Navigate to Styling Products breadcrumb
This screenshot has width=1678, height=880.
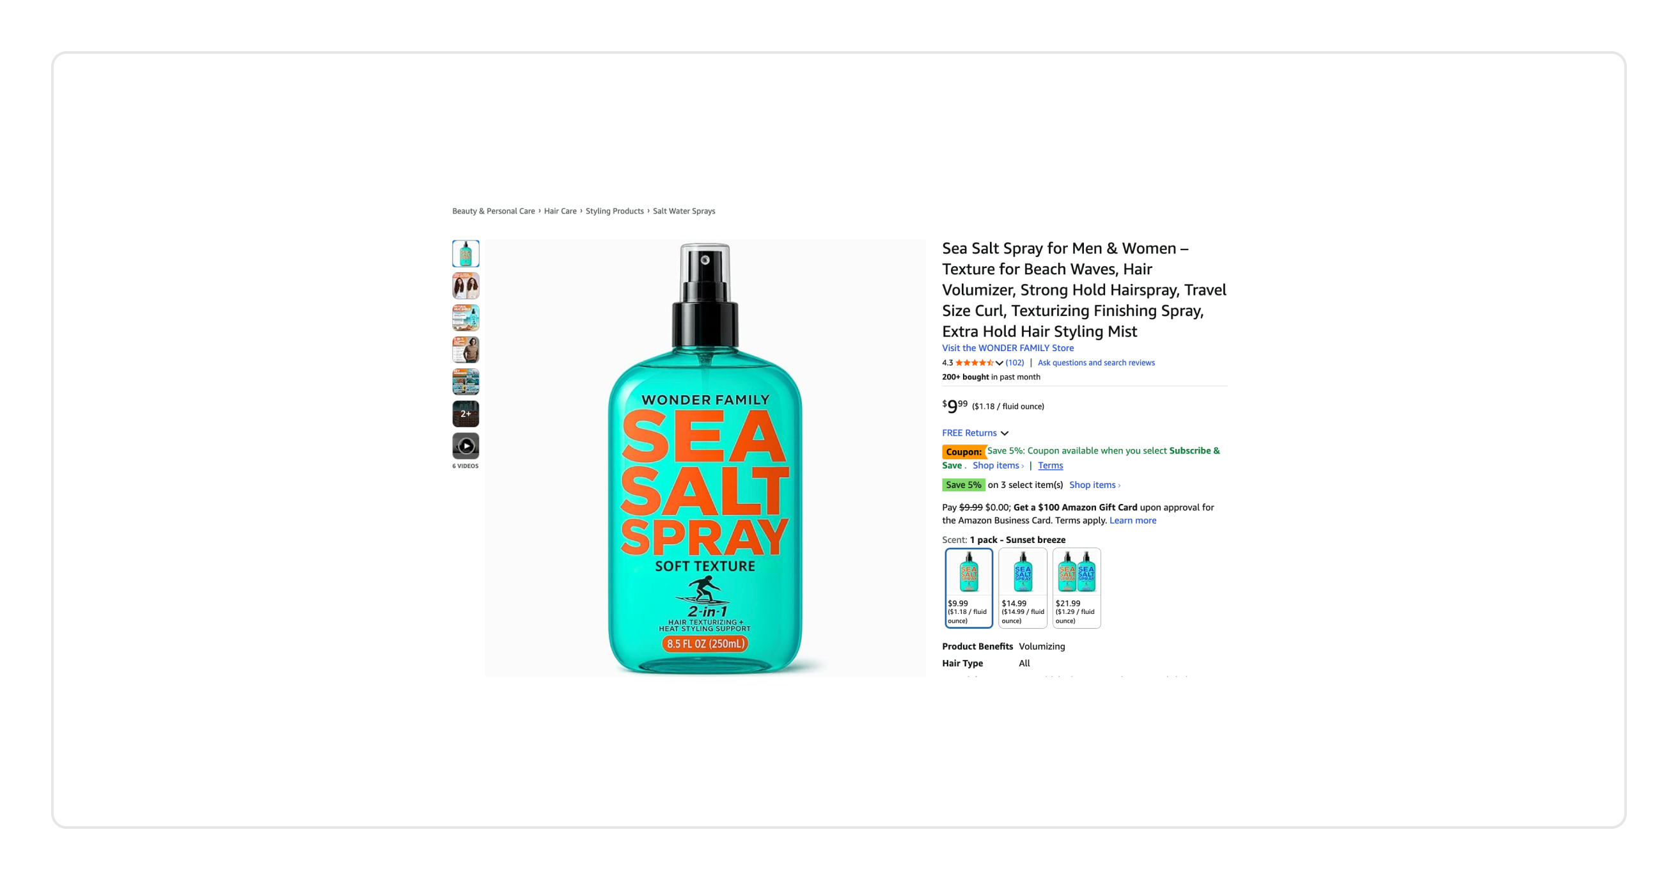[x=615, y=211]
